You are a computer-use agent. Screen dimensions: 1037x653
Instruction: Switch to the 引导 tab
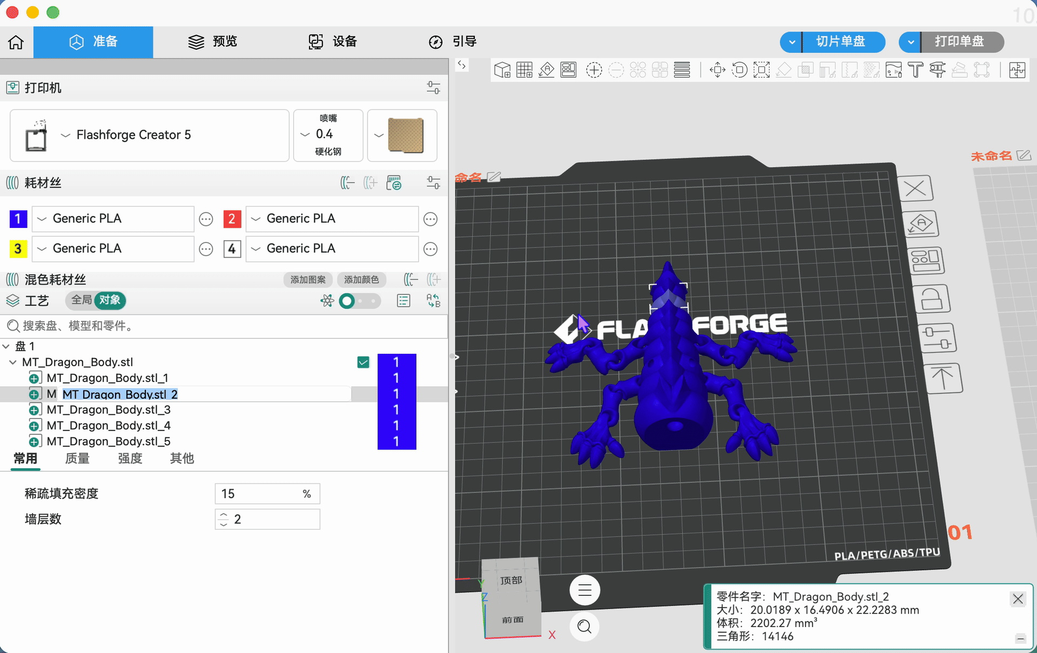tap(453, 42)
